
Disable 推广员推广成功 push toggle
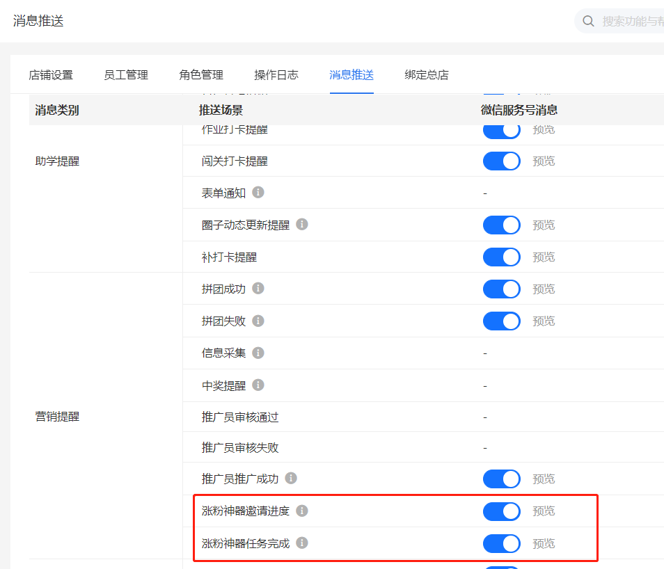[x=502, y=479]
